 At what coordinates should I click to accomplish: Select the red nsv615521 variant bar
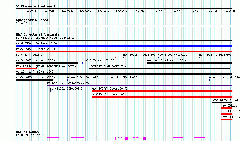(x=162, y=97)
